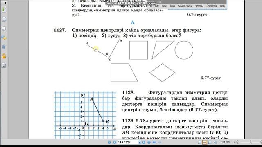Open the Digital Signatures panel
Image resolution: width=262 pixels, height=147 pixels.
[4, 65]
